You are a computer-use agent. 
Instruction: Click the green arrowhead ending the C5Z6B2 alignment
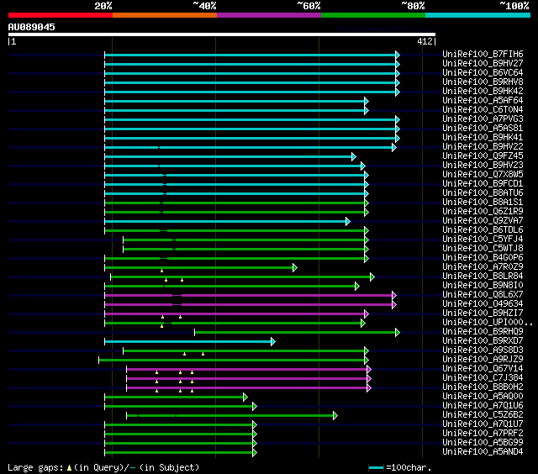335,416
